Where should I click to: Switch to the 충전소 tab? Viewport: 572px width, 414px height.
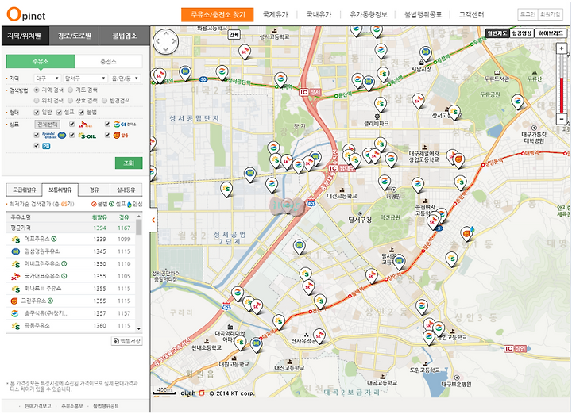click(108, 62)
